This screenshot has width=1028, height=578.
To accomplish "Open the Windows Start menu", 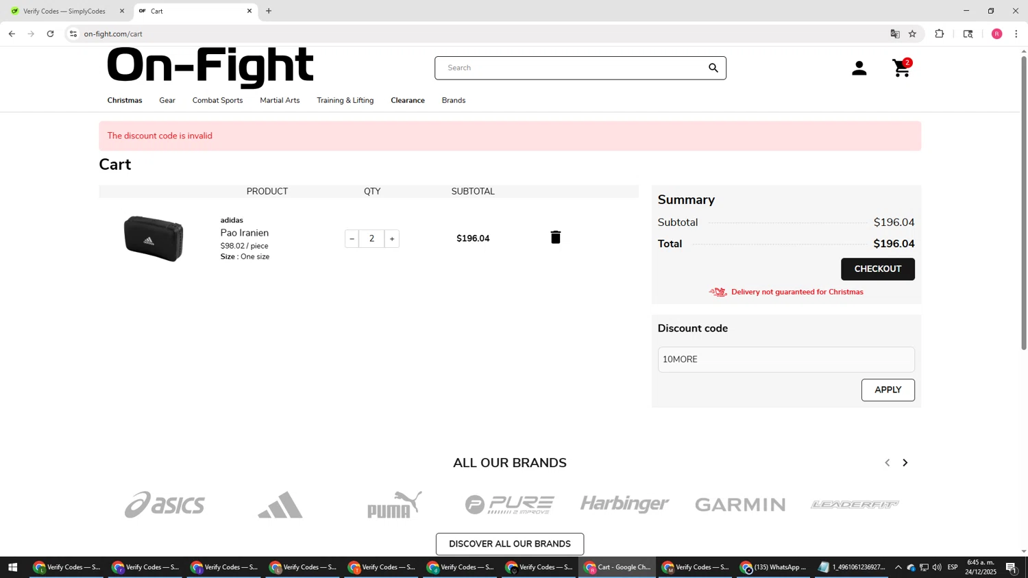I will 12,567.
